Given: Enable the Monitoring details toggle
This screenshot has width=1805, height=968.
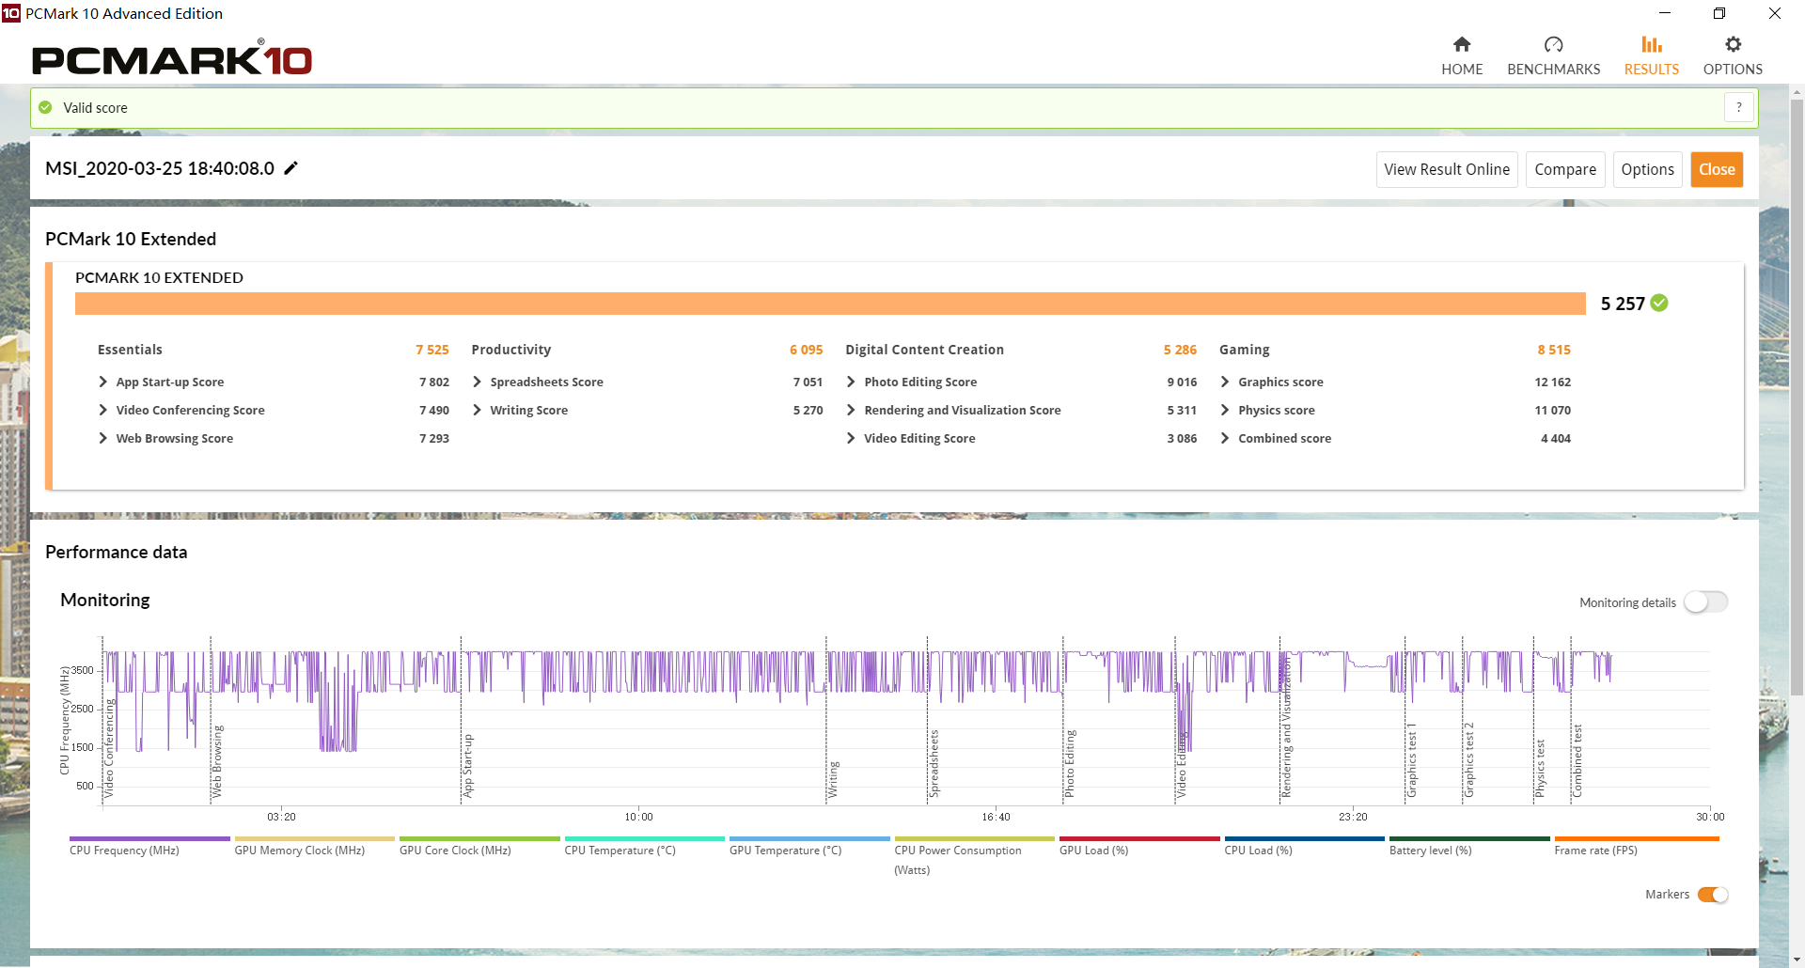Looking at the screenshot, I should [x=1705, y=602].
